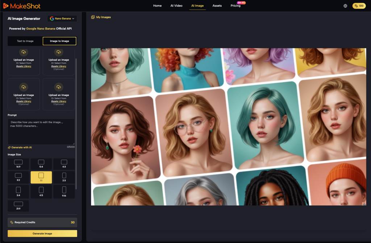Go to the Assets tab
The height and width of the screenshot is (243, 371).
pos(217,6)
